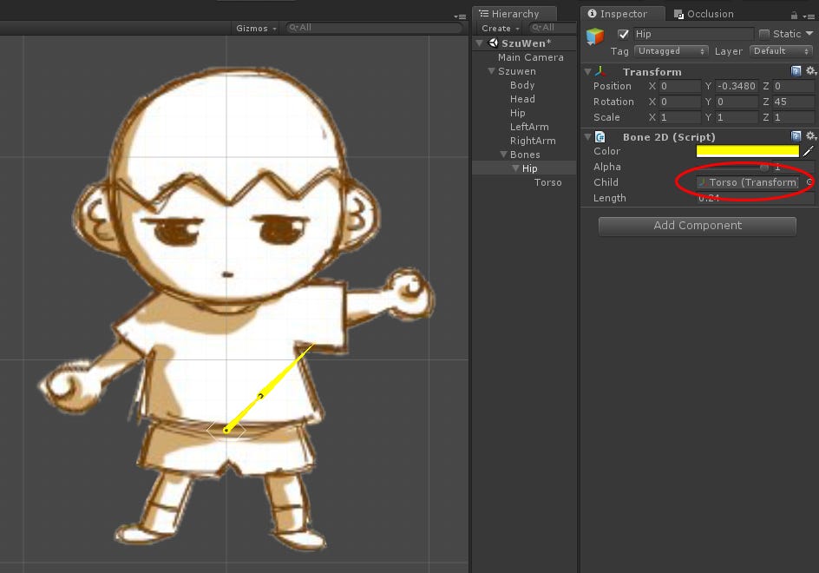
Task: Open the Layer dropdown showing Default
Action: click(x=779, y=51)
